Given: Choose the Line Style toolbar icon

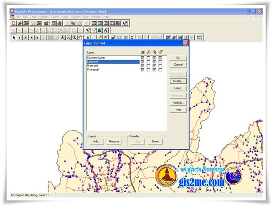Looking at the screenshot, I should 94,30.
